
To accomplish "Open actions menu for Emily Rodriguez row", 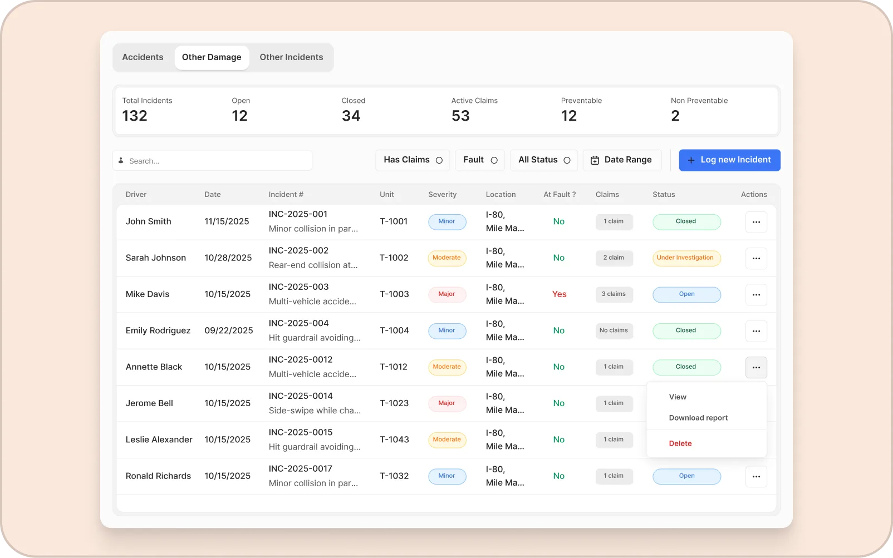I will (x=756, y=331).
